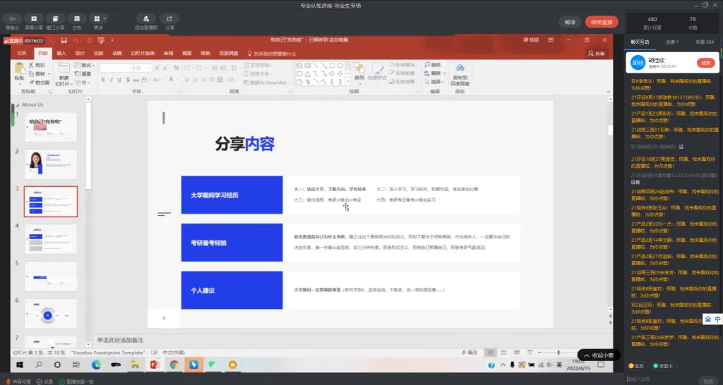Screen dimensions: 723x385
Task: Switch to the viewers (观看·384) tab
Action: [x=705, y=42]
